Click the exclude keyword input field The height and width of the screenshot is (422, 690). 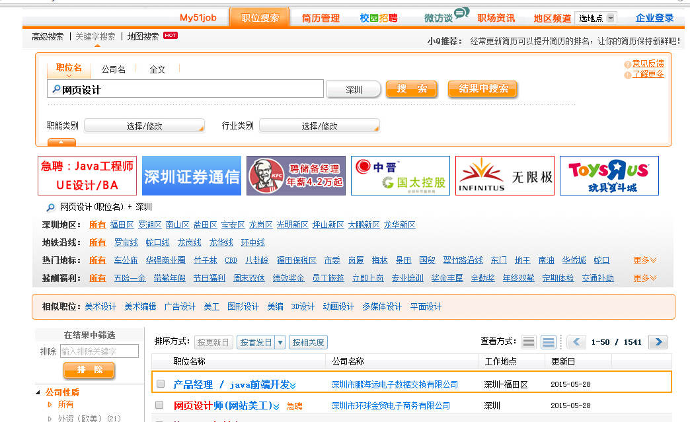point(98,351)
